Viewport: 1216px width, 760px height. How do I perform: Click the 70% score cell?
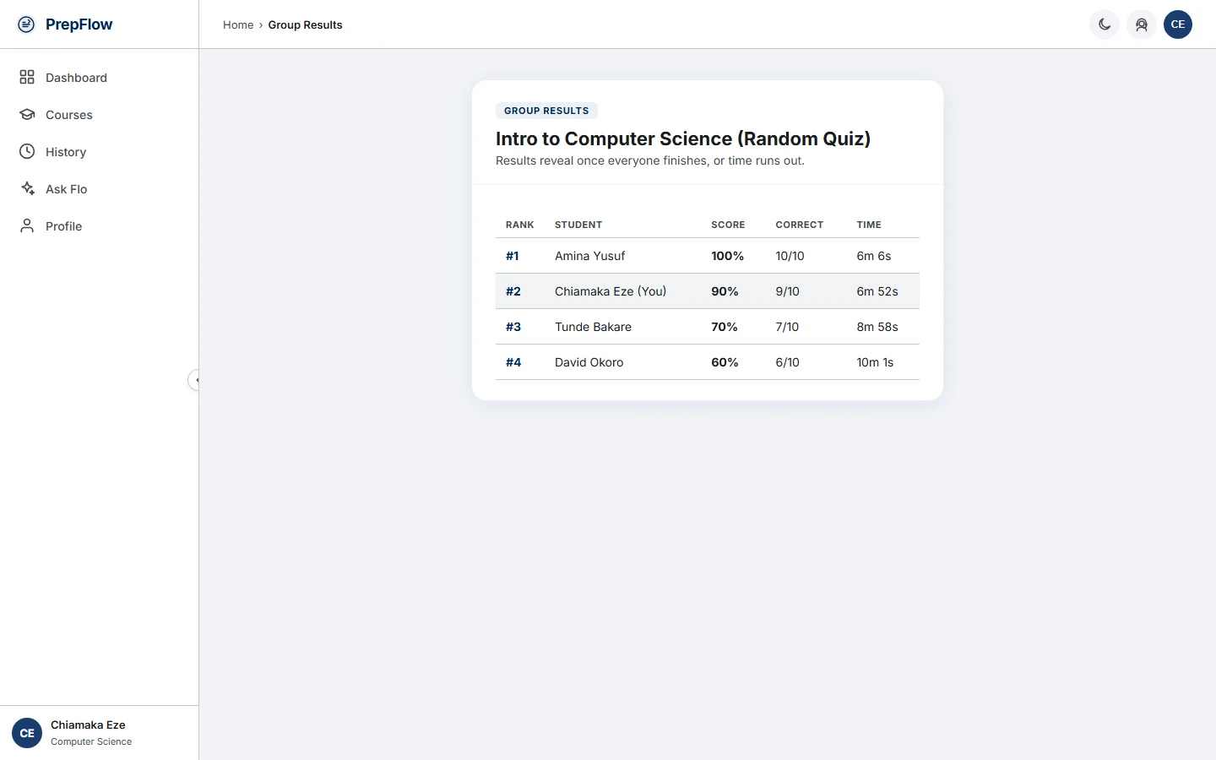tap(725, 327)
